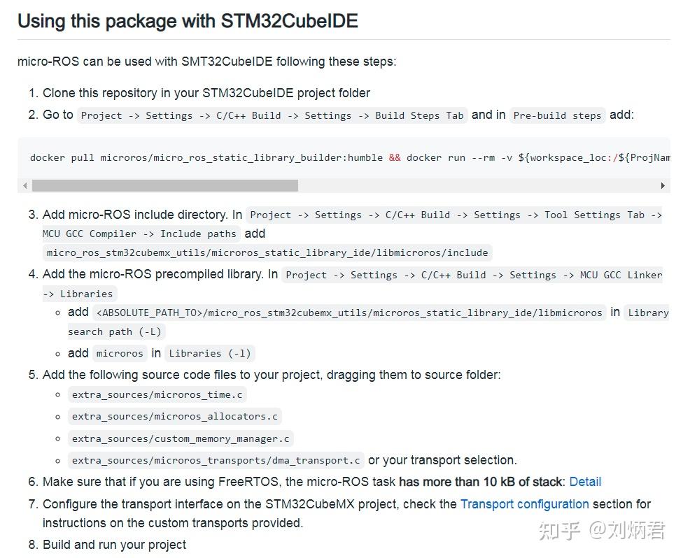Click the horizontal scrollbar thumb under docker command
Screen dimensions: 683x558
point(165,186)
